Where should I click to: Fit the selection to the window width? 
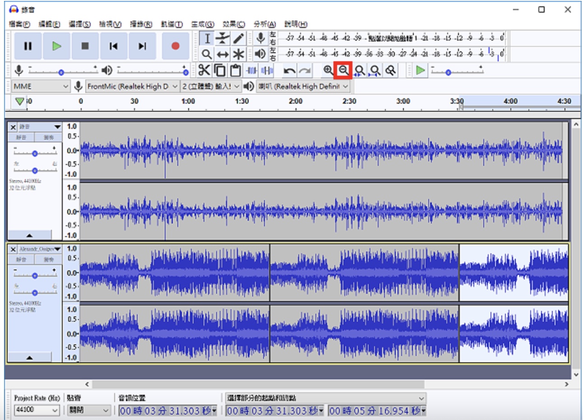coord(360,70)
